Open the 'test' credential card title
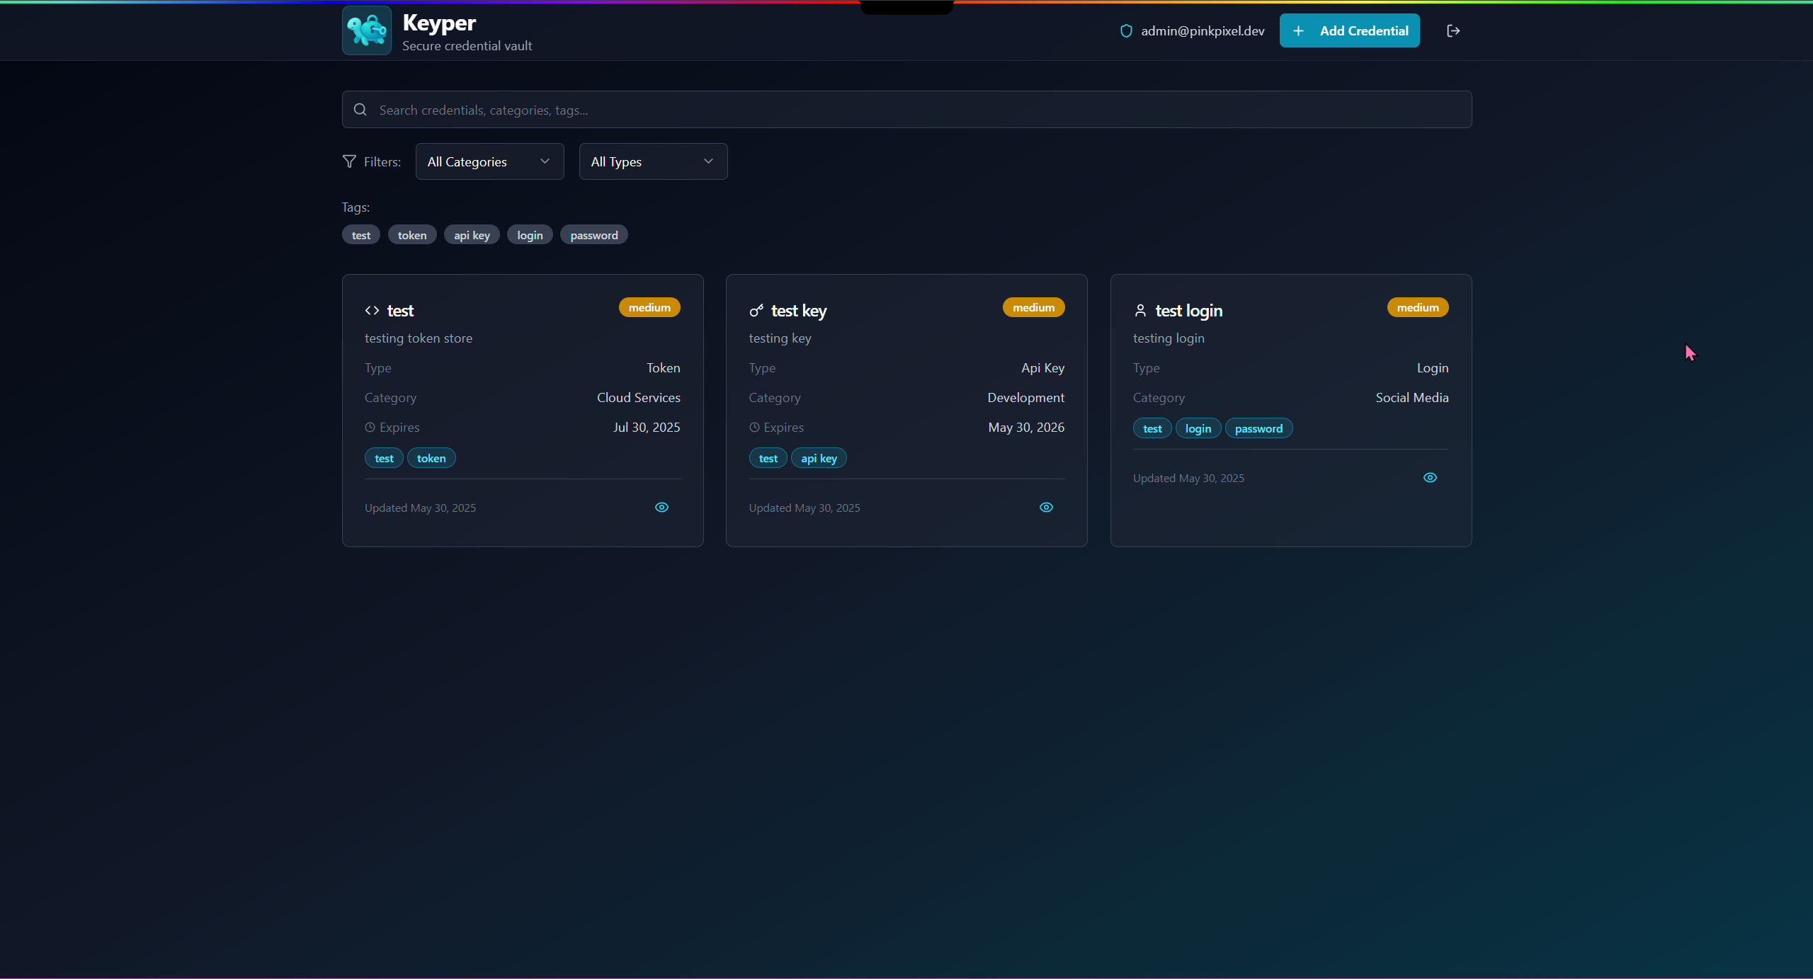1813x979 pixels. pos(400,311)
